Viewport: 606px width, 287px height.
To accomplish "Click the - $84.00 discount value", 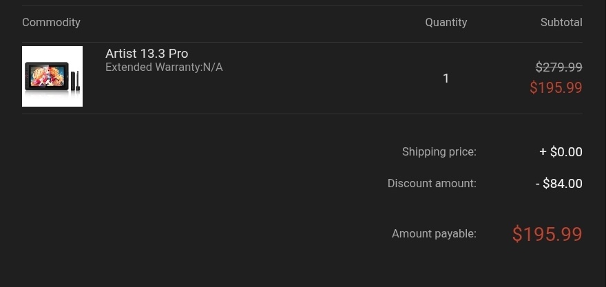I will click(559, 183).
